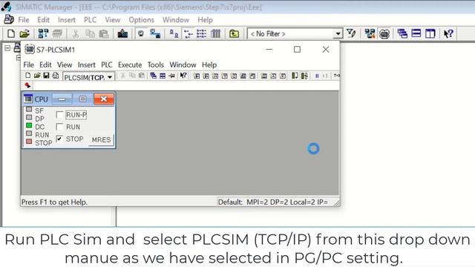Open Tools menu in S7-PLCSIM
This screenshot has height=267, width=475.
pos(155,65)
